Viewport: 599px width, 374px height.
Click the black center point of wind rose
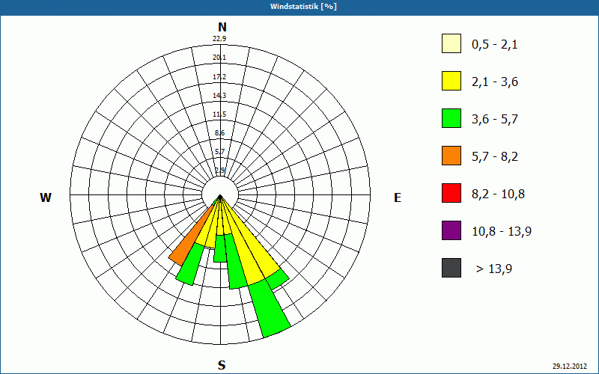coord(220,197)
